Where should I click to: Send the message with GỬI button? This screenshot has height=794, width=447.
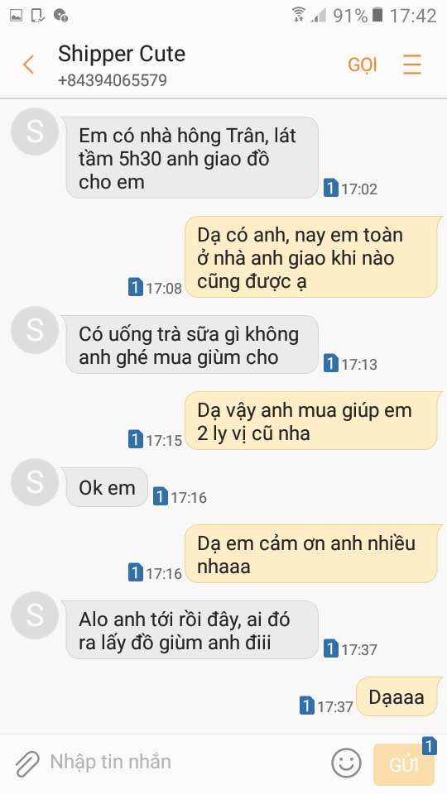pyautogui.click(x=404, y=764)
